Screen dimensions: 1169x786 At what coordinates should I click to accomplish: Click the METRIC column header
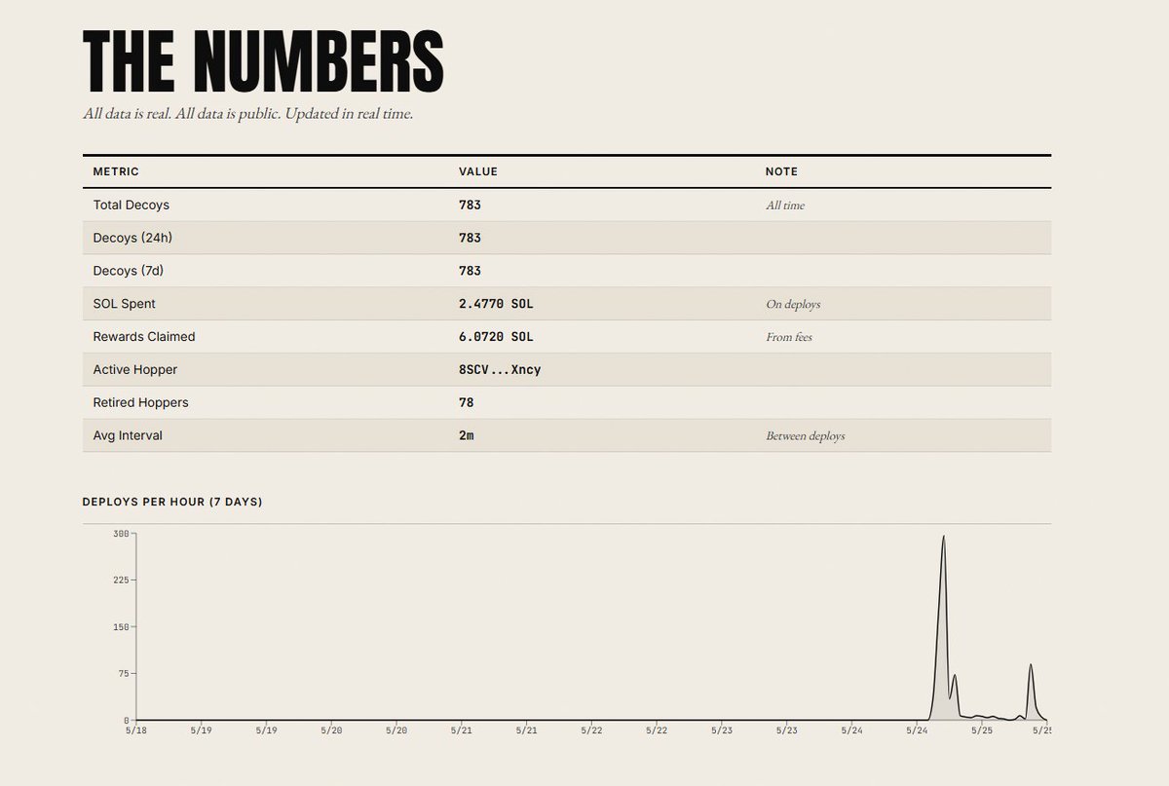(116, 171)
